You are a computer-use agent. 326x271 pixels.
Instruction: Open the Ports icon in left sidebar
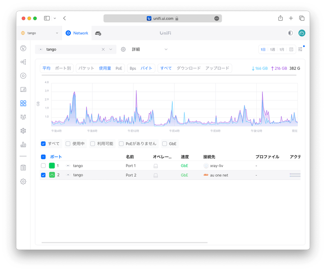point(23,103)
